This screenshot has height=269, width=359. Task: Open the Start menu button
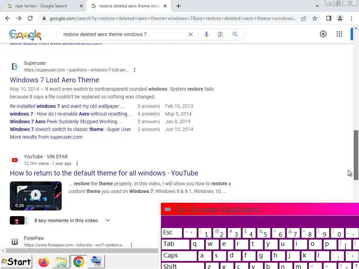[16, 262]
